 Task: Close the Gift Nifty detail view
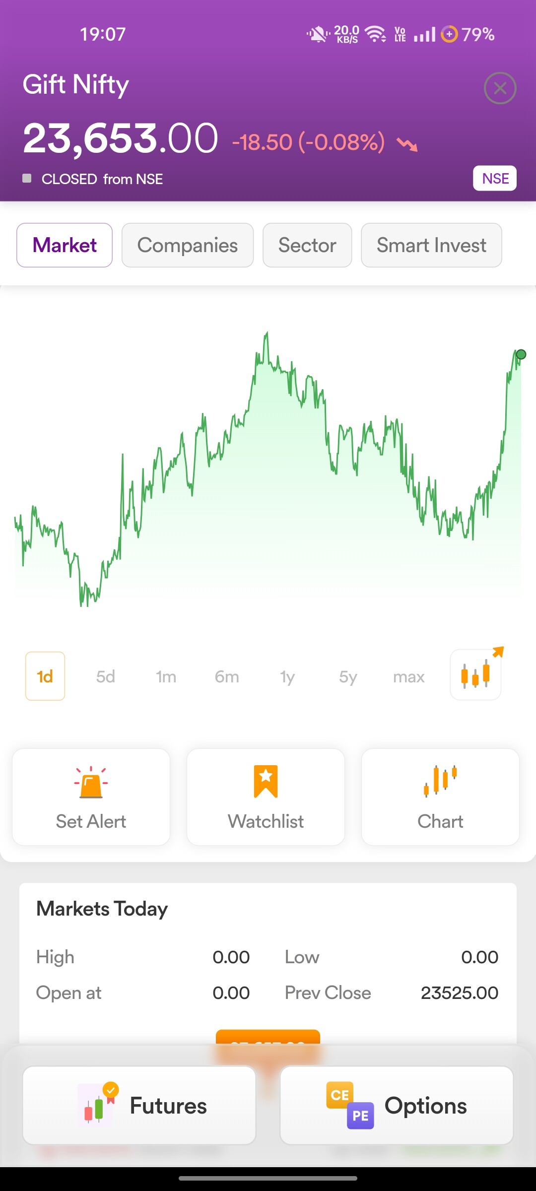tap(500, 88)
